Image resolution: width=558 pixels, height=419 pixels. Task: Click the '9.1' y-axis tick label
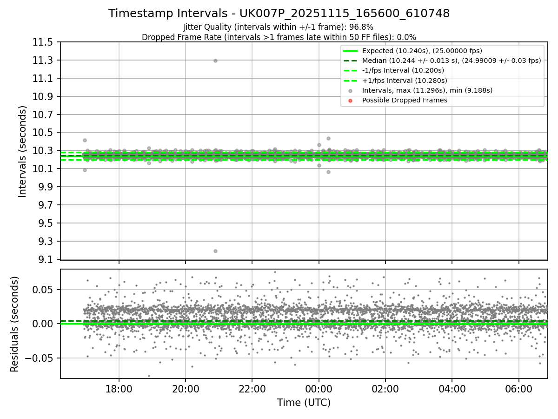click(46, 260)
